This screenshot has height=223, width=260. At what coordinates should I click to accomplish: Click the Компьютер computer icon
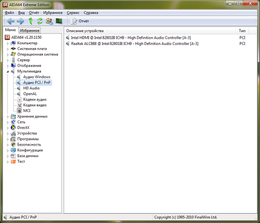(13, 43)
